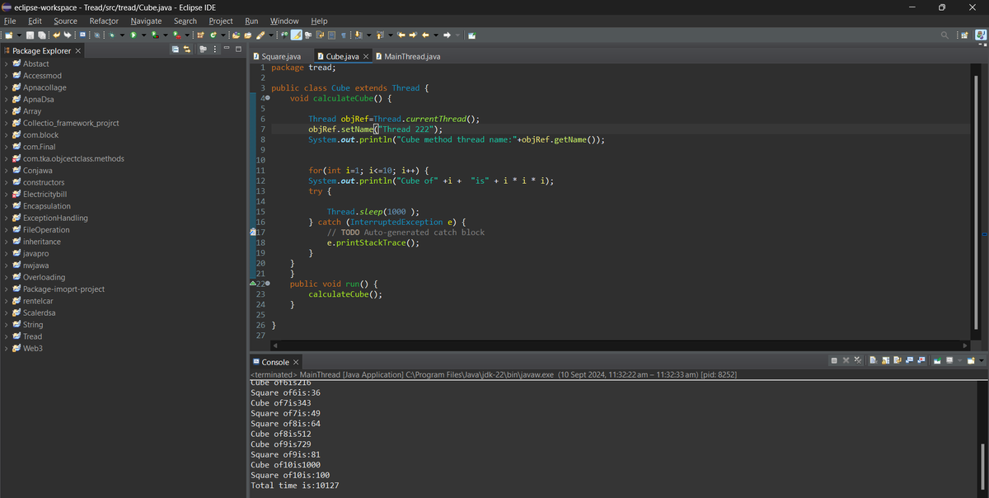Viewport: 989px width, 498px height.
Task: Click the Open Perspective icon
Action: pos(965,35)
